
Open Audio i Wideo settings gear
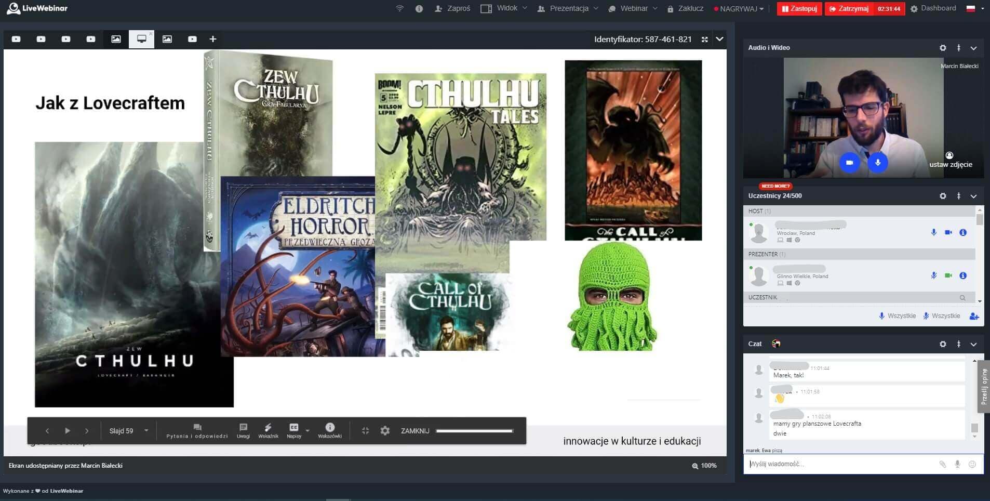[x=943, y=48]
